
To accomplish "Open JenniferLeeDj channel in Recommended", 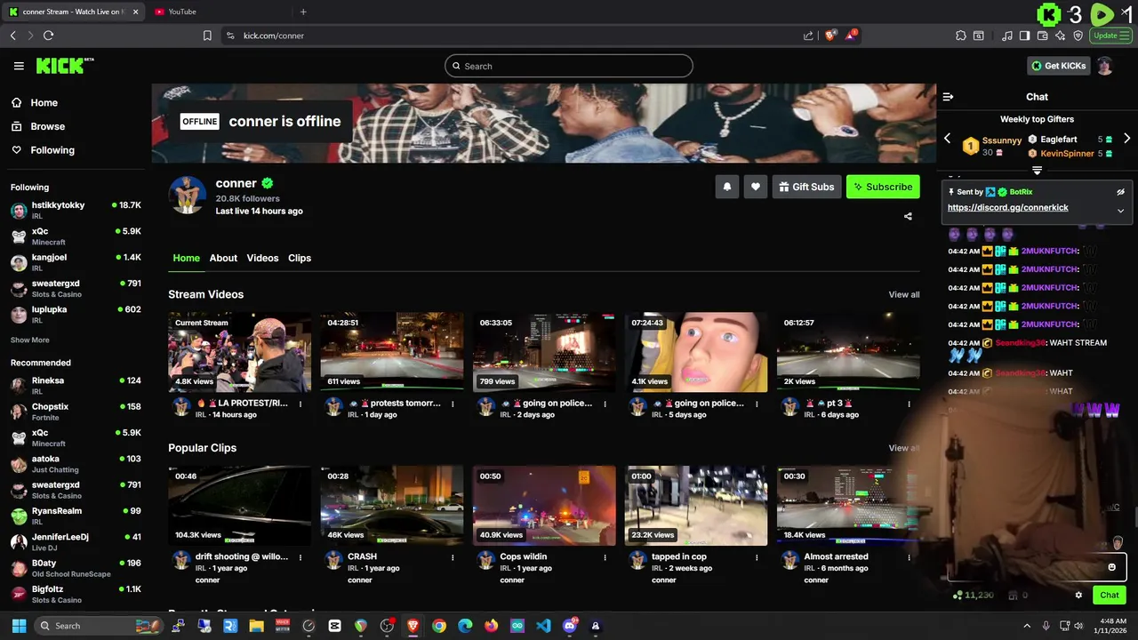I will coord(76,542).
